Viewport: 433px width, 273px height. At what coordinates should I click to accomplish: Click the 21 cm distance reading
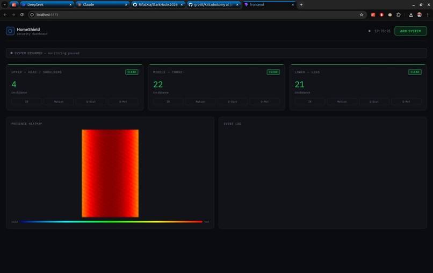pos(299,84)
